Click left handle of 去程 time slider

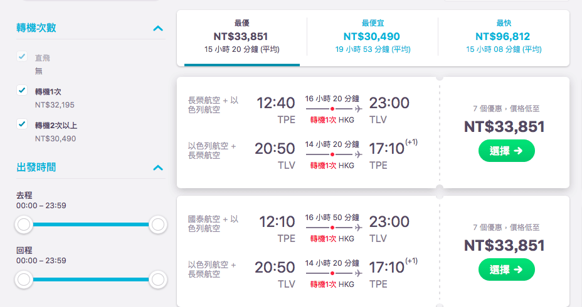tap(24, 224)
